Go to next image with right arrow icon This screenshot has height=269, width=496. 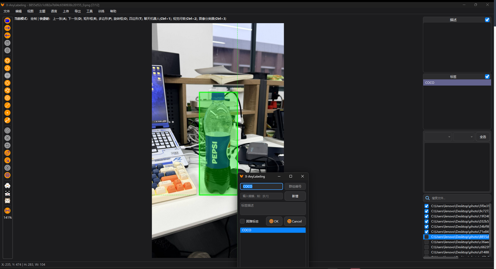coord(7,28)
